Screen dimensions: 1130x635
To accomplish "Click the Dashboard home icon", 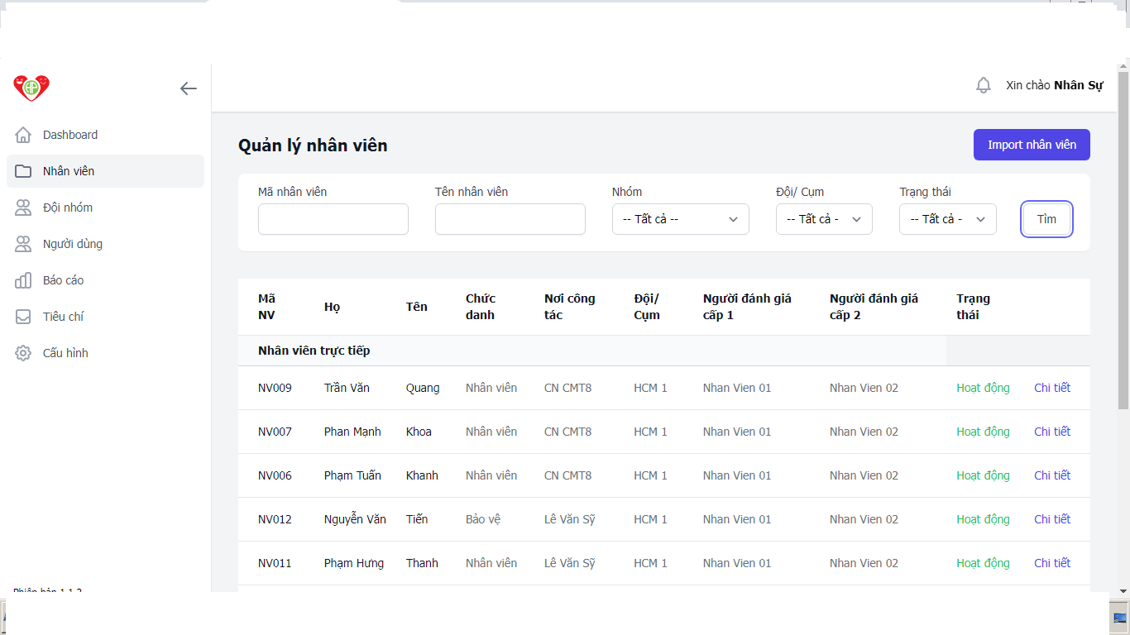I will [23, 135].
